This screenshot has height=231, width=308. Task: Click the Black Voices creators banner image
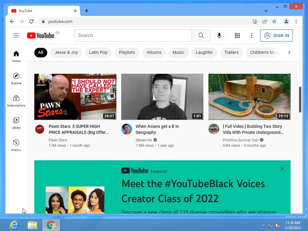tap(75, 200)
